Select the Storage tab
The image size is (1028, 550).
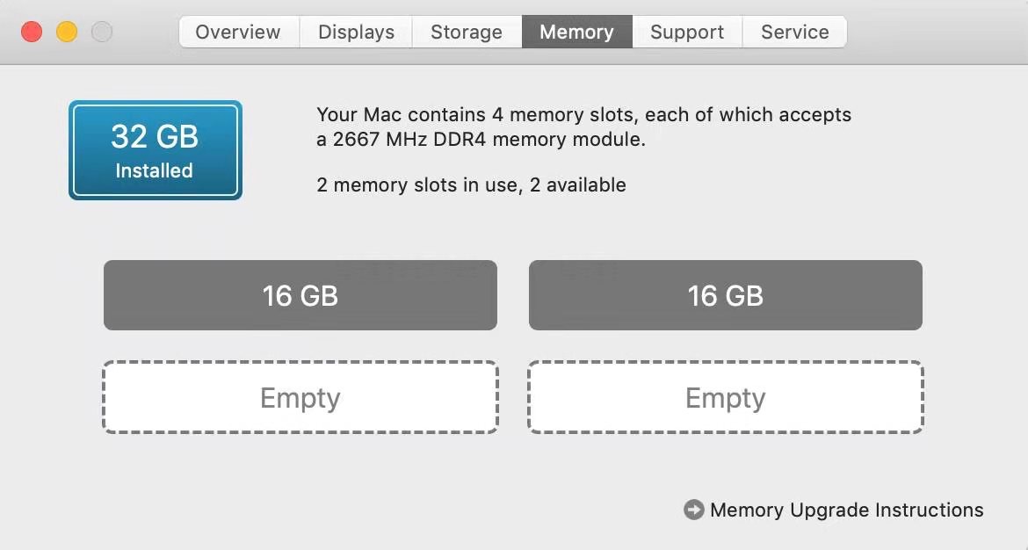pos(466,32)
